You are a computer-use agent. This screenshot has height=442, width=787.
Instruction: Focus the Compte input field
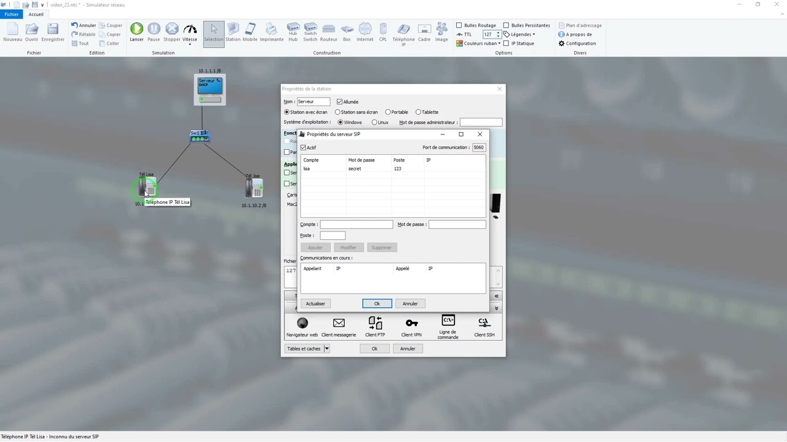point(356,224)
